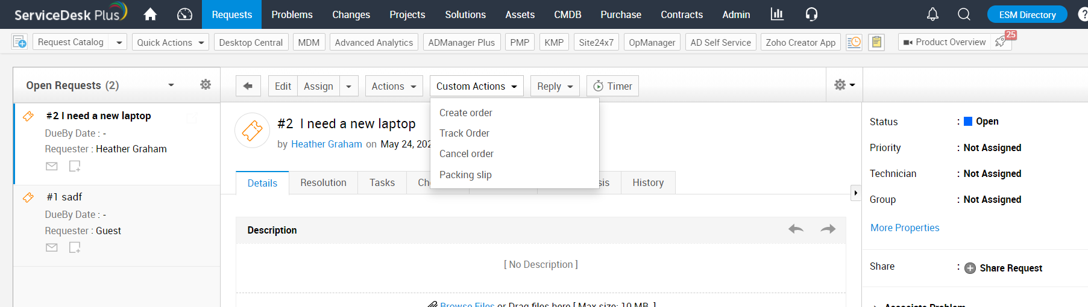Click the Heather Graham requester link

pyautogui.click(x=326, y=144)
